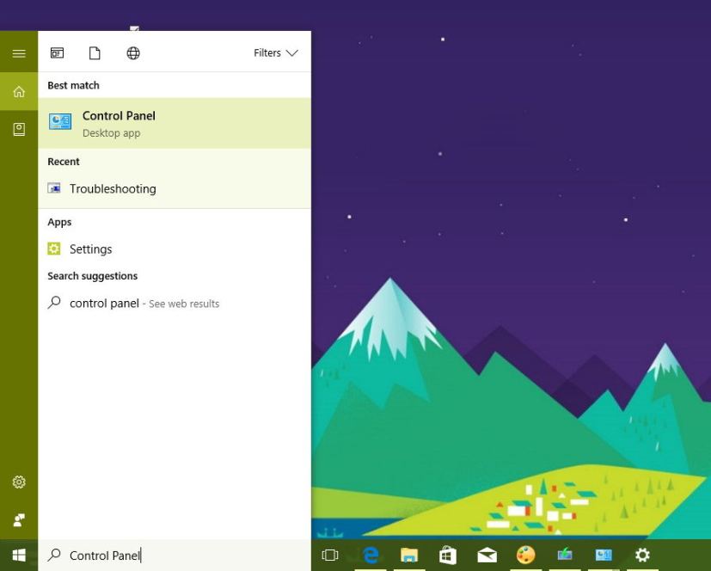The width and height of the screenshot is (711, 571).
Task: Click the "Best match" heading
Action: pyautogui.click(x=73, y=85)
